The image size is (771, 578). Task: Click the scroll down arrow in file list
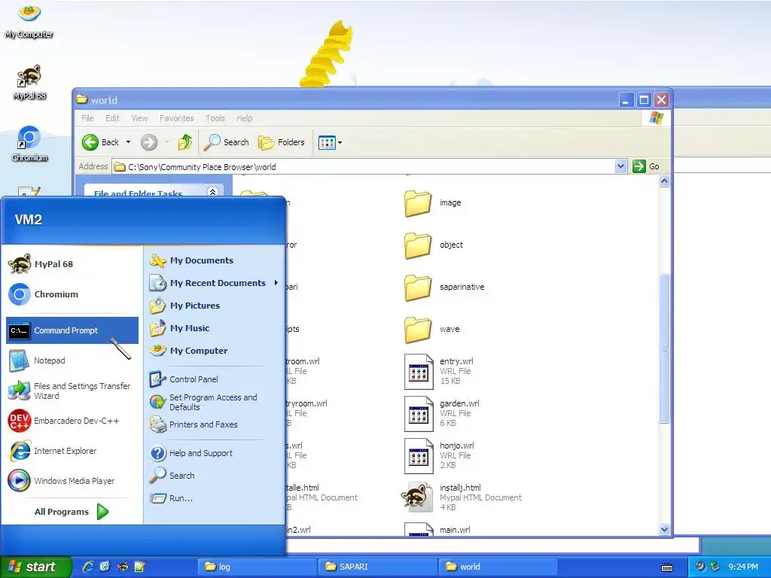(664, 529)
